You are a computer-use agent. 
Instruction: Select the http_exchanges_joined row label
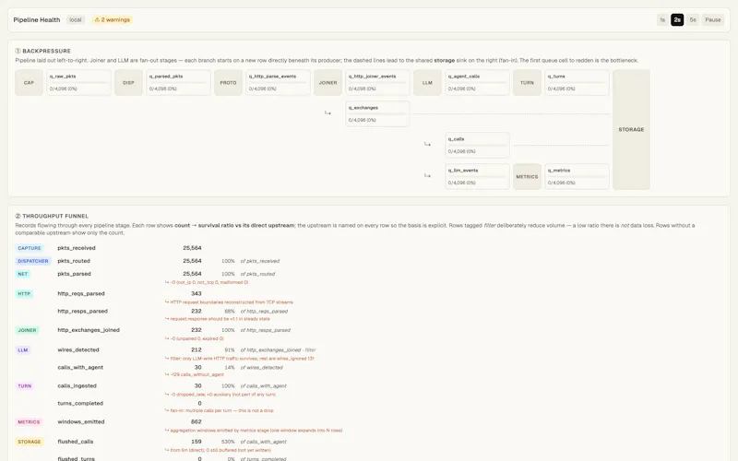coord(89,330)
